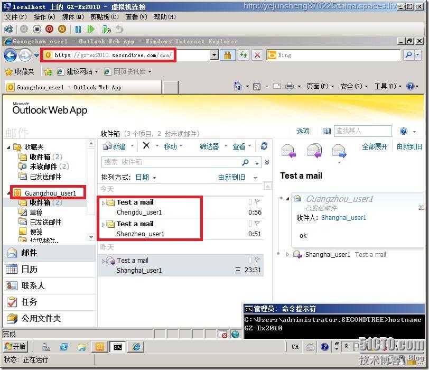
Task: Click the red VM Shut Down button
Action: [x=49, y=29]
